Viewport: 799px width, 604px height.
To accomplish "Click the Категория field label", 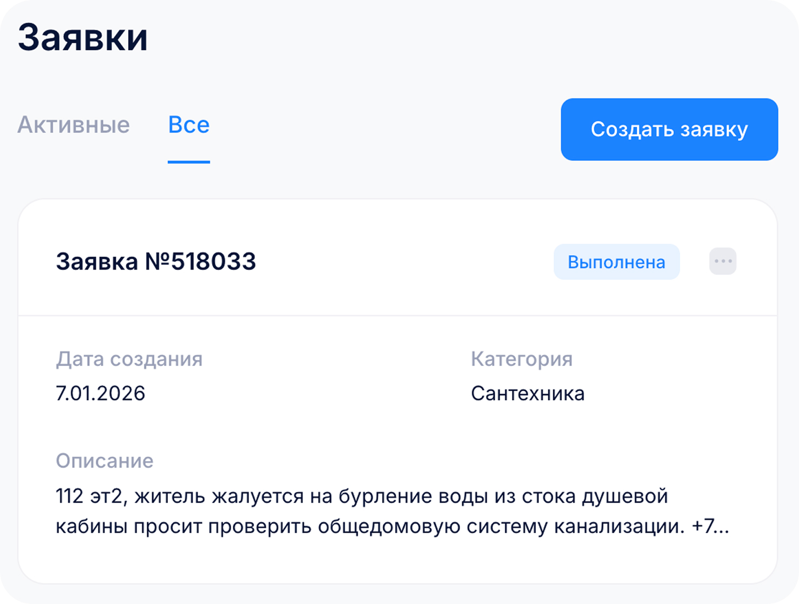I will click(521, 359).
